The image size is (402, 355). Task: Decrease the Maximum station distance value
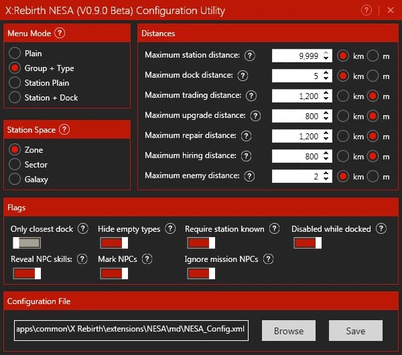(326, 58)
